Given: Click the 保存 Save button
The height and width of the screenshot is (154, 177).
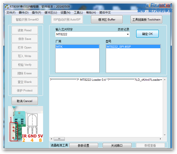Looking at the screenshot, I should pyautogui.click(x=25, y=39).
